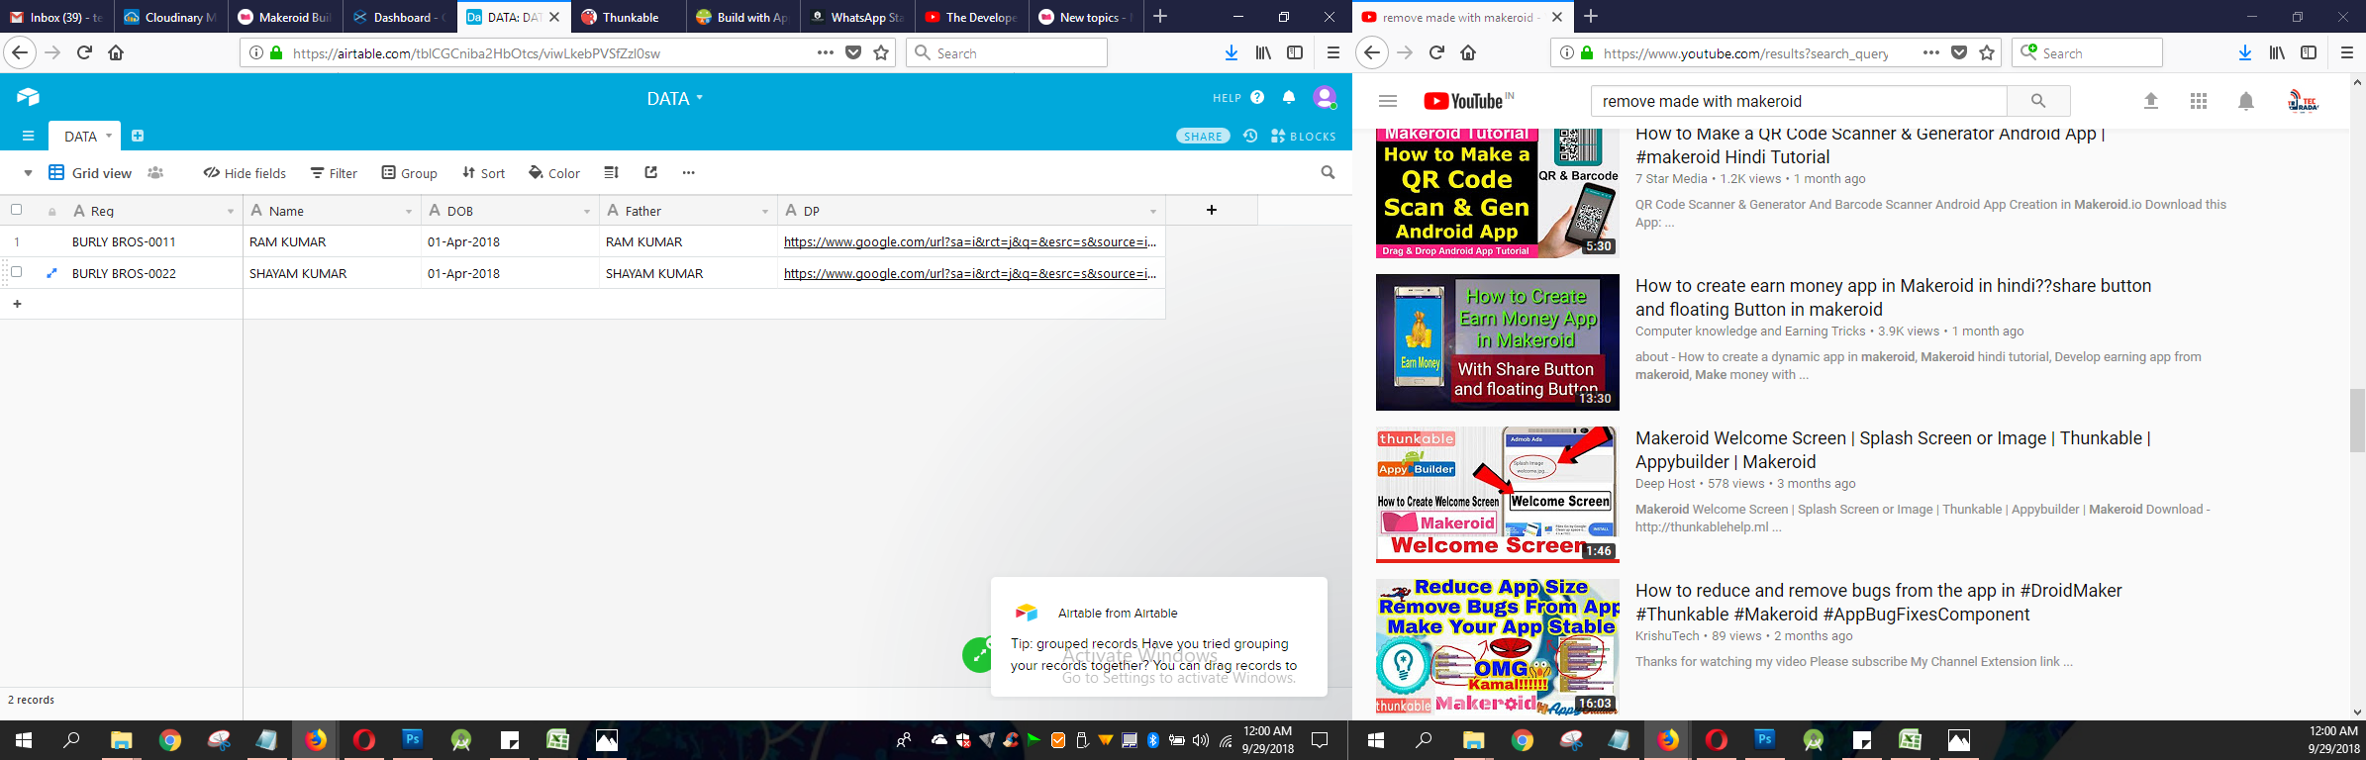Open YouTube notifications bell

[2246, 101]
